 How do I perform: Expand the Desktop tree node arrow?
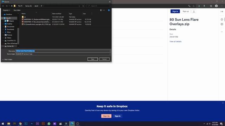tap(3, 24)
